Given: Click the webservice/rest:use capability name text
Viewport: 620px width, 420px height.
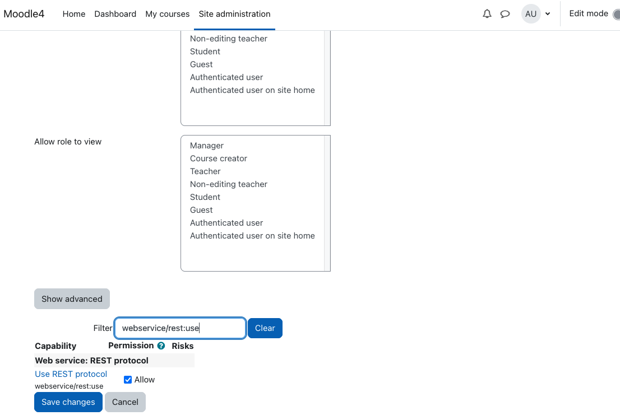Looking at the screenshot, I should (69, 386).
